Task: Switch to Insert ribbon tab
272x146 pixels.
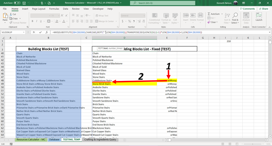Action: pyautogui.click(x=25, y=9)
